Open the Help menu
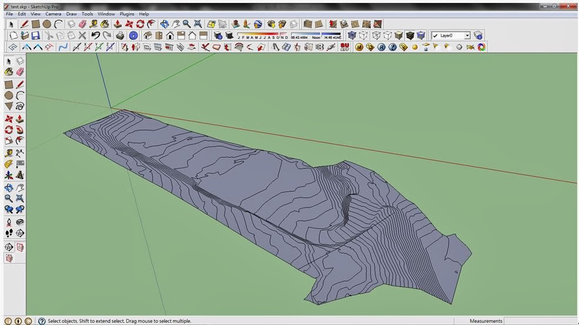Screen dimensions: 579x325 144,14
